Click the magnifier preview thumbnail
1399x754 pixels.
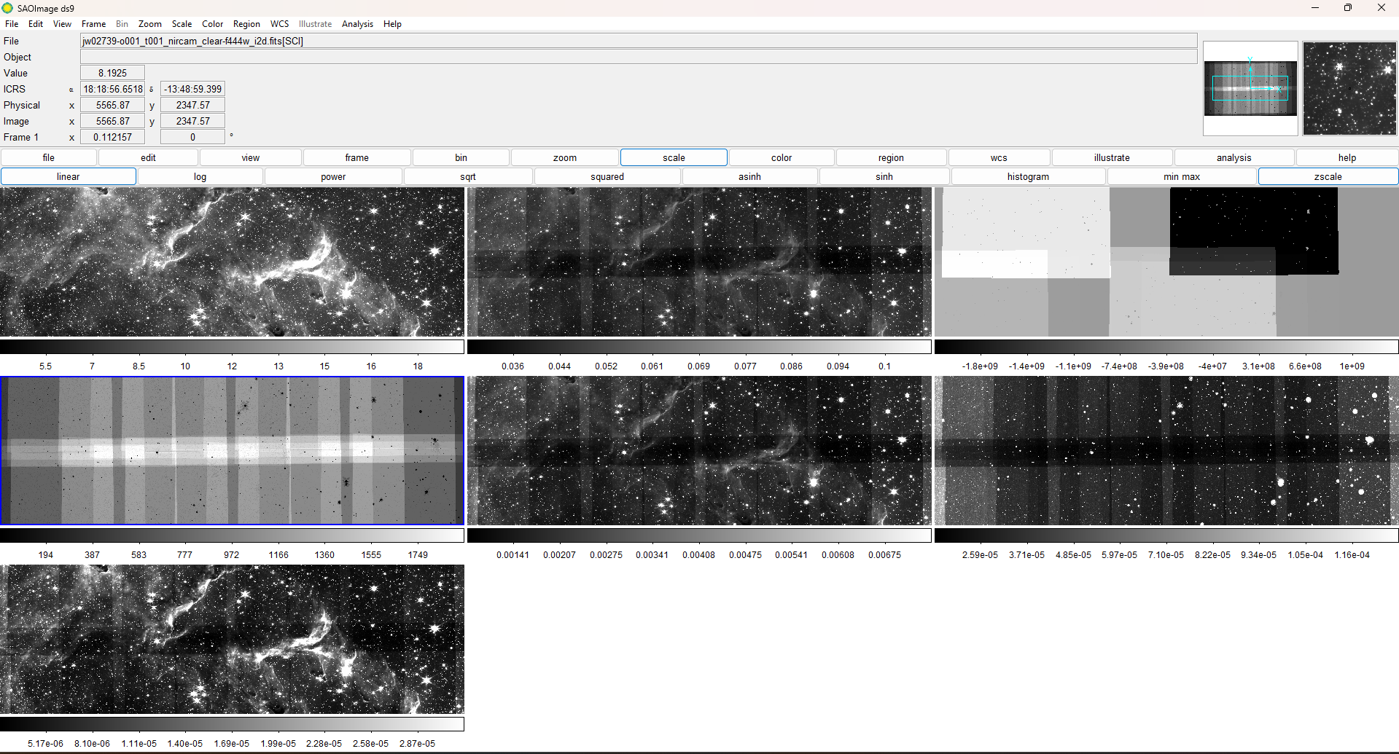[x=1349, y=88]
